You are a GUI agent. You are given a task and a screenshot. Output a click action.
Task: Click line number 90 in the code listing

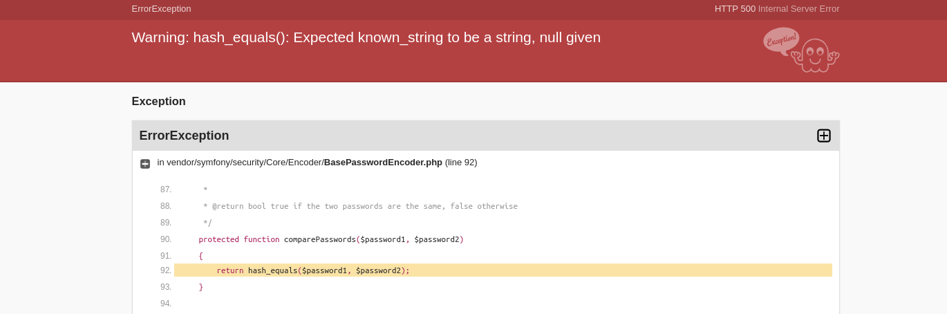tap(166, 239)
